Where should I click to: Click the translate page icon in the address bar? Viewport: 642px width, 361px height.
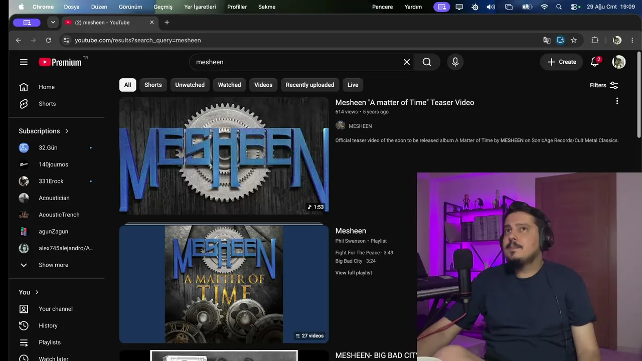[x=547, y=40]
